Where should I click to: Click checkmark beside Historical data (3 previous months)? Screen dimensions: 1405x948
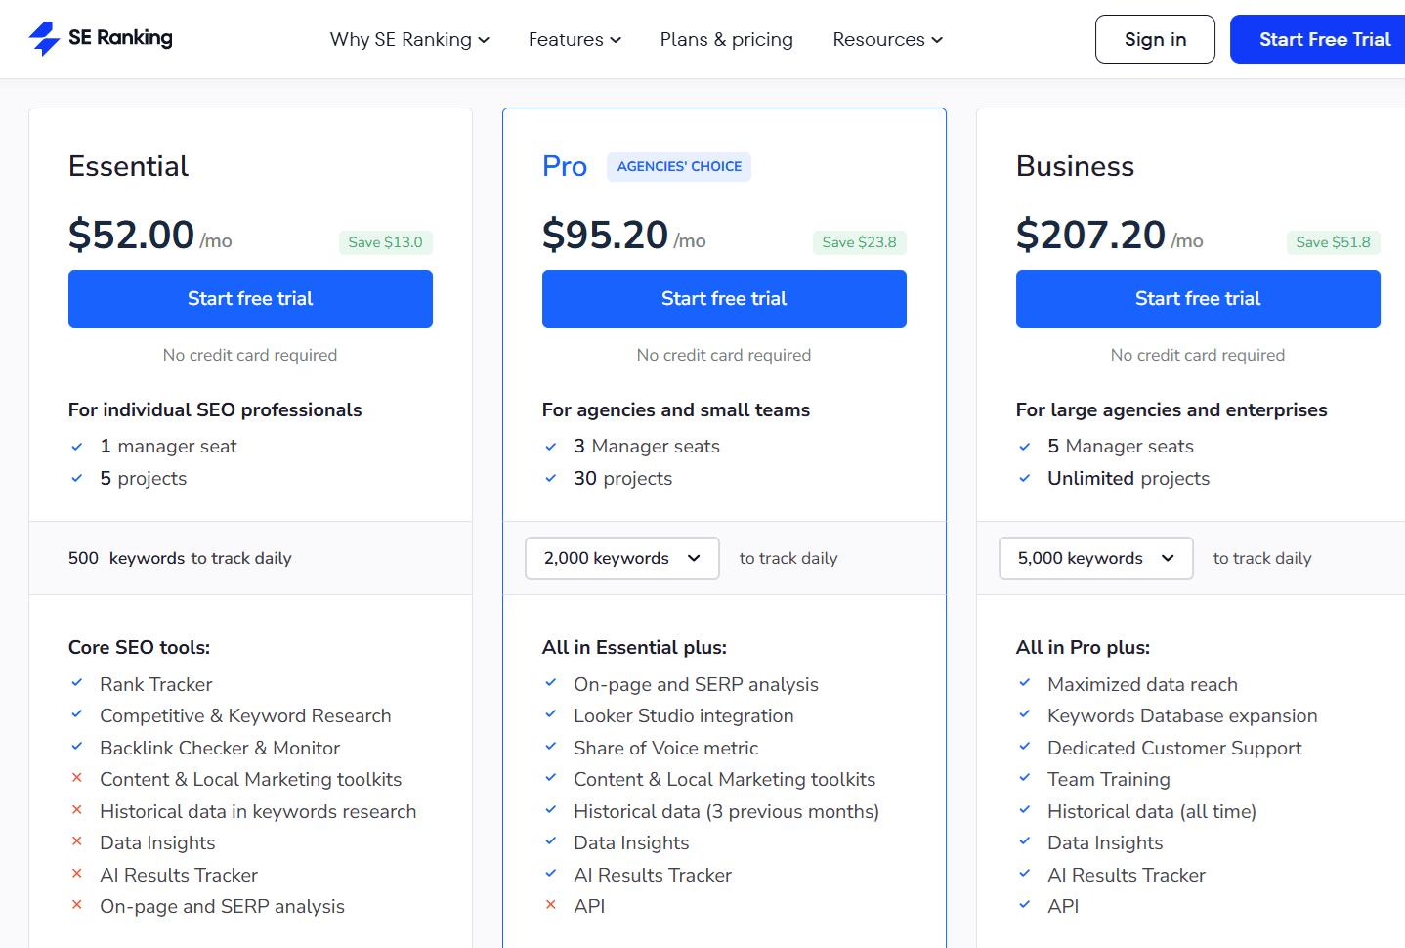[x=550, y=810]
